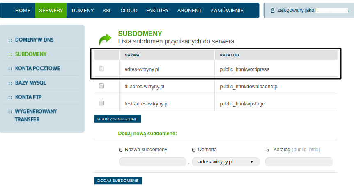Select SUBDOMENY in the sidebar

point(31,54)
